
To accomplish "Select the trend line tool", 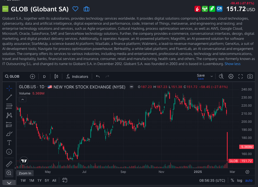I will [x=9, y=97].
